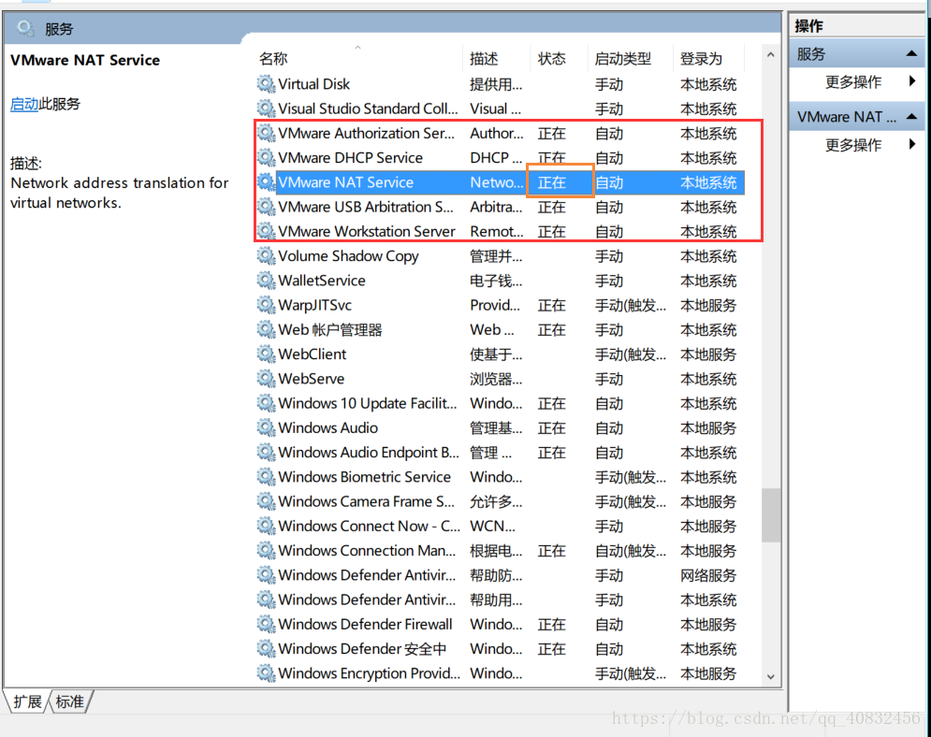Screen dimensions: 931x737
Task: Switch to the 扩展 tab
Action: tap(27, 702)
